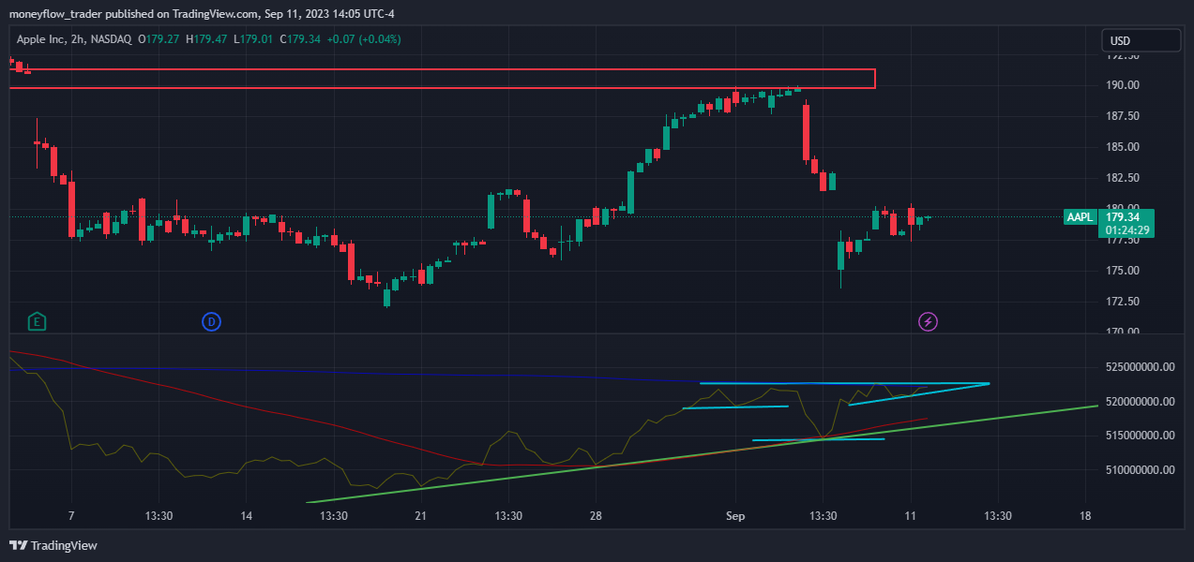
Task: Click the 172.50 price axis label
Action: coord(1123,302)
